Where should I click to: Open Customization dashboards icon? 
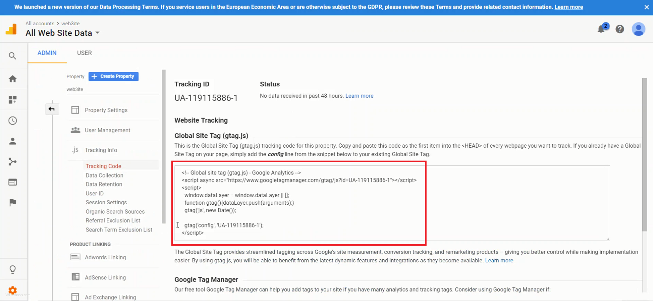(13, 100)
